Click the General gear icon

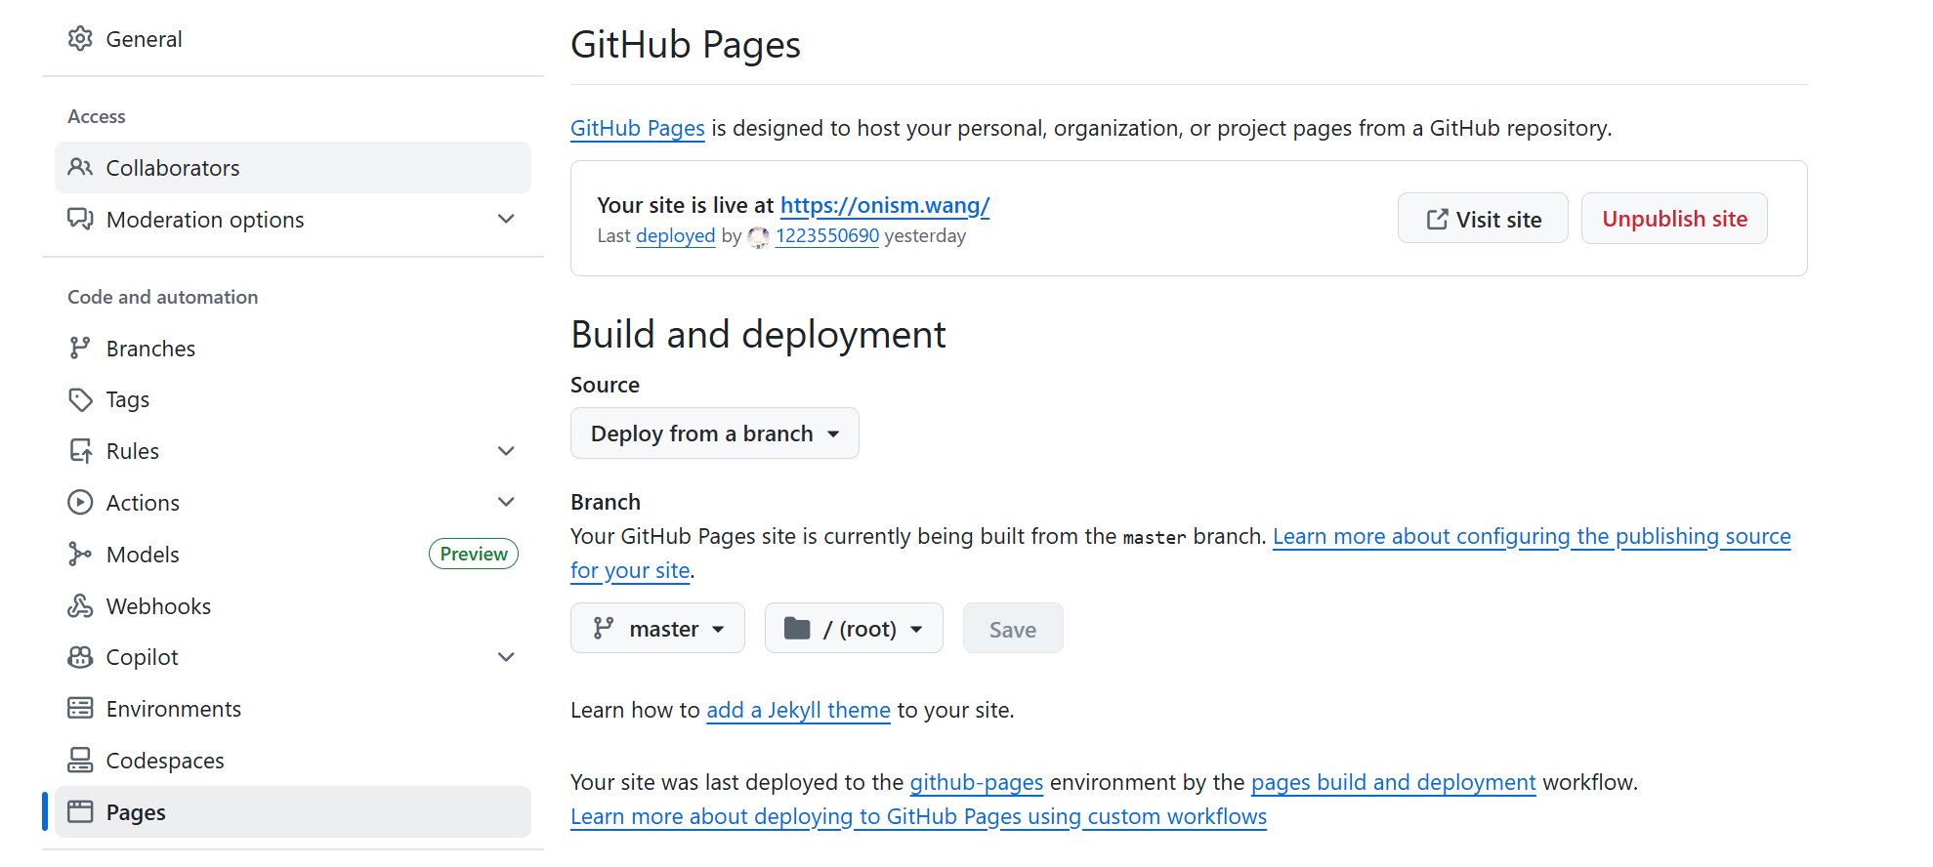80,39
